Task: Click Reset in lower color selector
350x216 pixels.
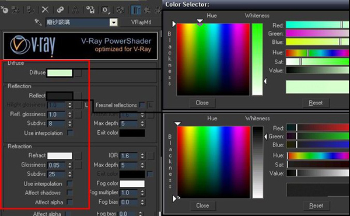Action: point(316,205)
